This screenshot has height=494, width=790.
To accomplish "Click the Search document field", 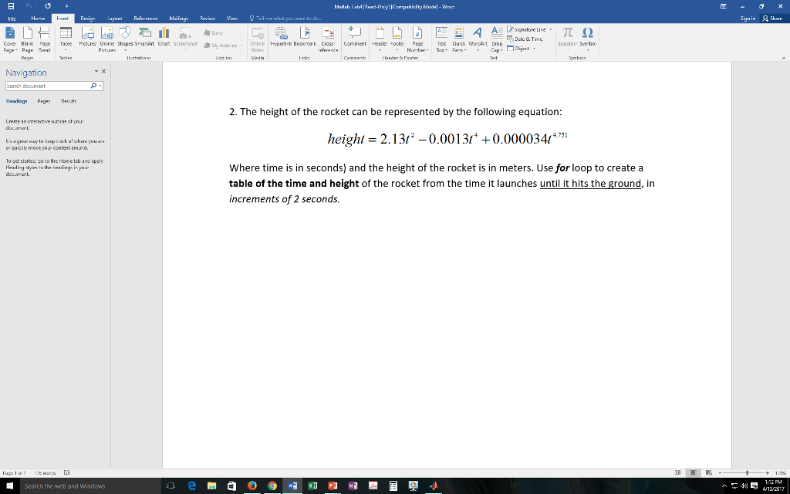I will click(48, 86).
